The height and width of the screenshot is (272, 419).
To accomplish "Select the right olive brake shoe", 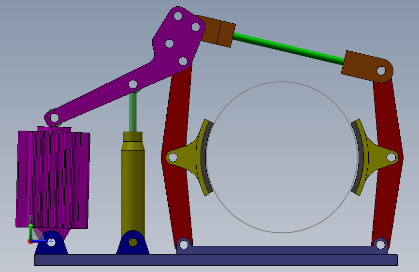I will coord(376,157).
